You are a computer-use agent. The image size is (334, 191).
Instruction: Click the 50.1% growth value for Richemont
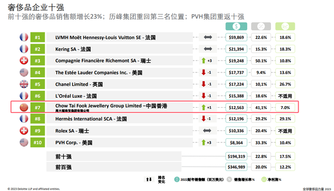coord(261,60)
